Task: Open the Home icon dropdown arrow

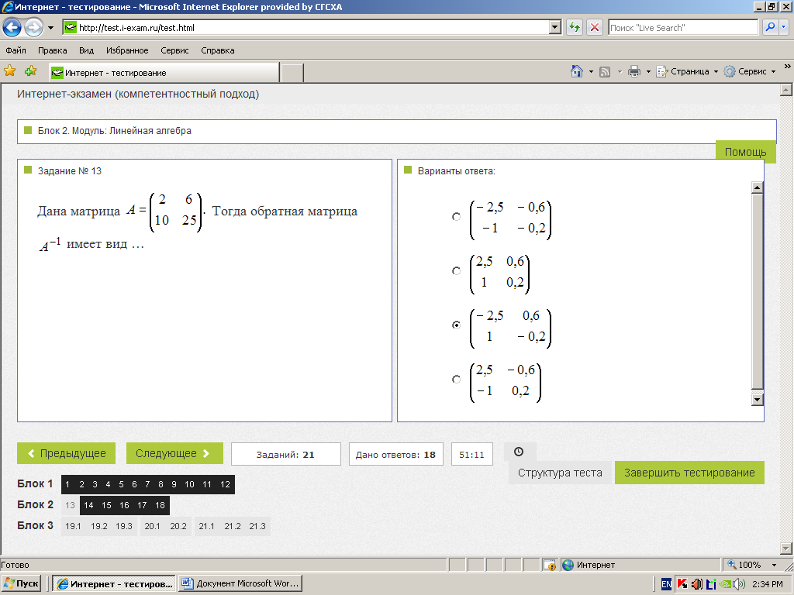Action: point(590,72)
